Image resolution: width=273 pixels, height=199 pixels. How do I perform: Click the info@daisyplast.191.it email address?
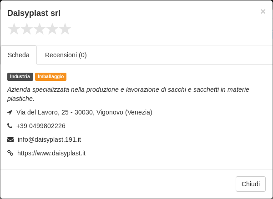[x=49, y=139]
